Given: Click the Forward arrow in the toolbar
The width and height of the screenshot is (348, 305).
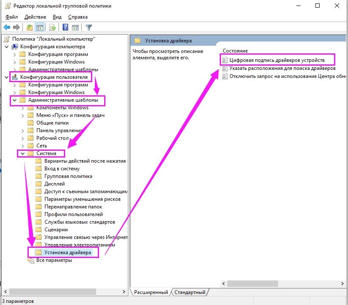Looking at the screenshot, I should 17,28.
